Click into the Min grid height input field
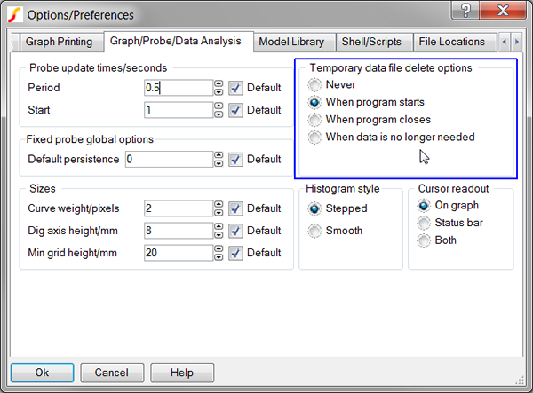Screen dimensions: 533x393 coord(179,253)
